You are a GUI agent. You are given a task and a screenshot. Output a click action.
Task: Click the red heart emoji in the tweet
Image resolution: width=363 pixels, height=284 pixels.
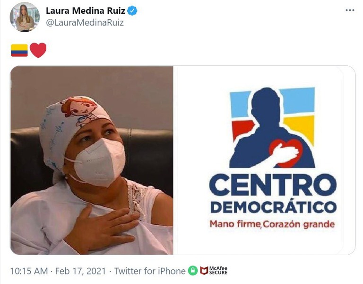click(x=38, y=50)
